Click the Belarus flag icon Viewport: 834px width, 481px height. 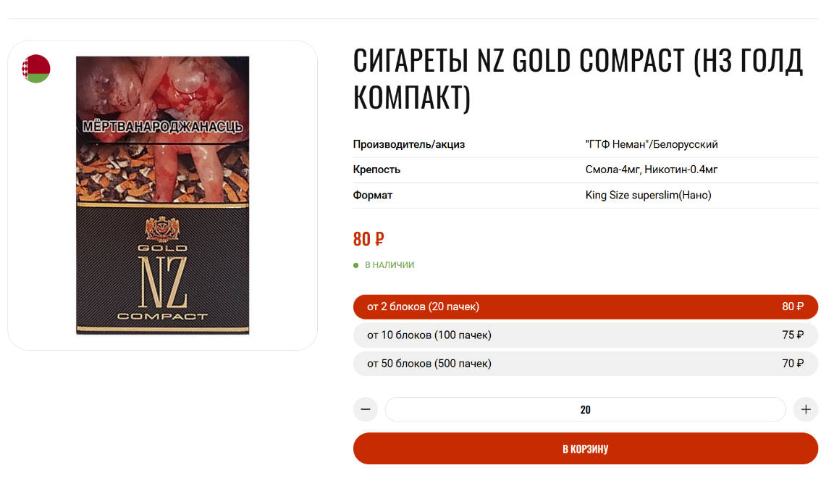click(x=35, y=69)
